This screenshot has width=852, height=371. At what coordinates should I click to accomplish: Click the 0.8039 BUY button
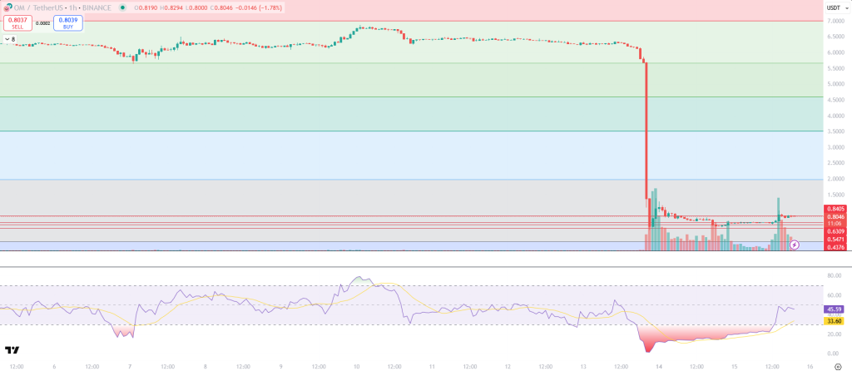coord(68,22)
